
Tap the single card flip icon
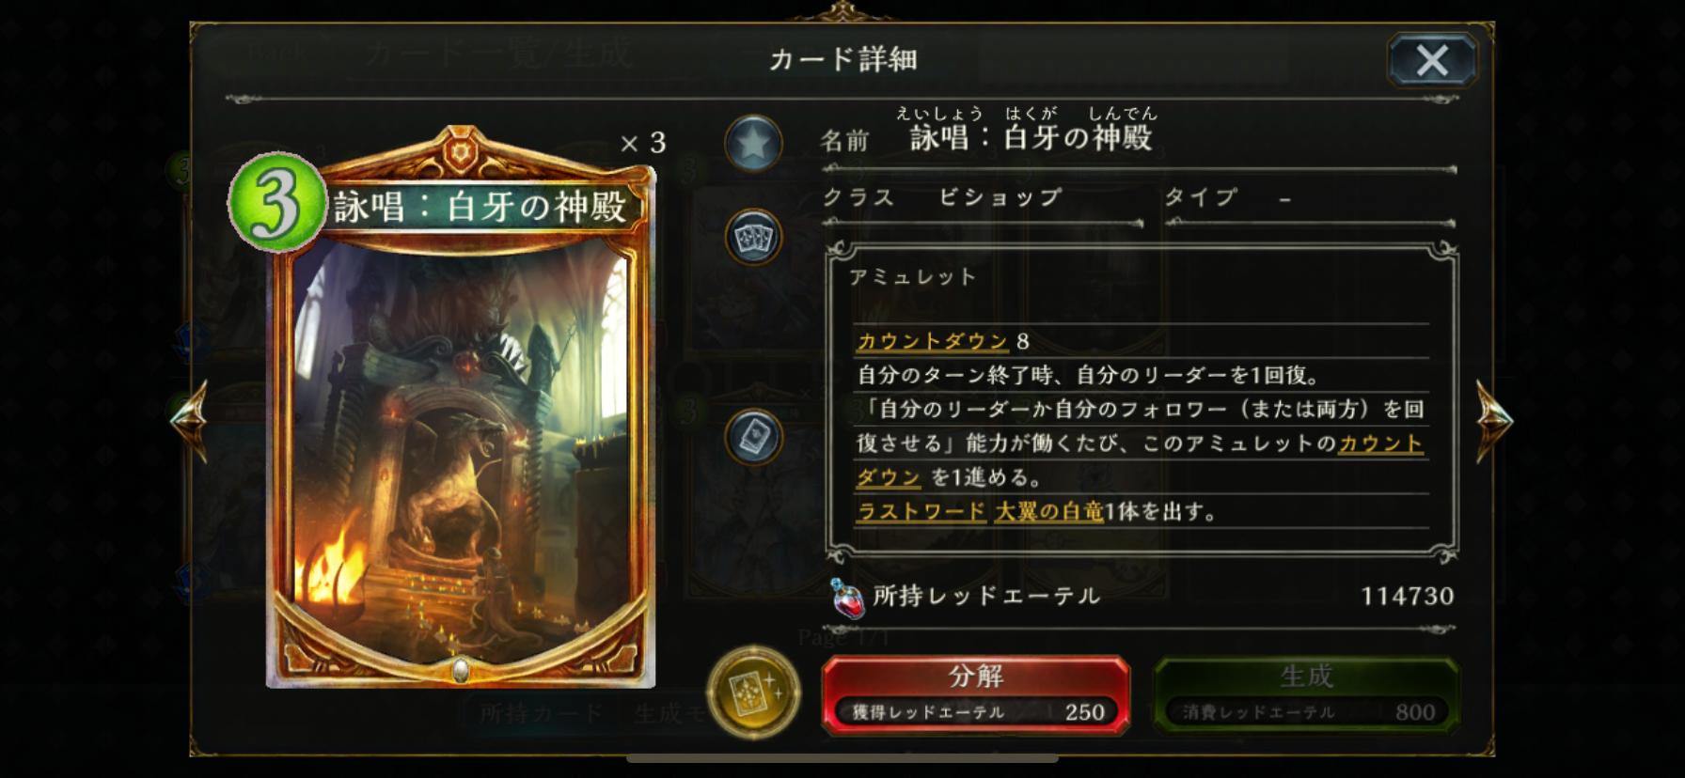tap(753, 437)
